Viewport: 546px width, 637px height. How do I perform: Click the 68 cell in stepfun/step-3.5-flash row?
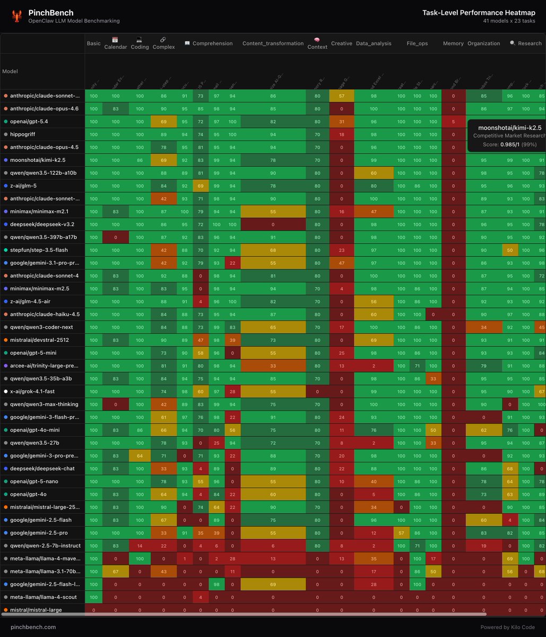click(273, 250)
